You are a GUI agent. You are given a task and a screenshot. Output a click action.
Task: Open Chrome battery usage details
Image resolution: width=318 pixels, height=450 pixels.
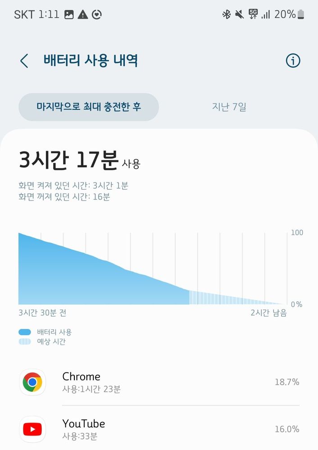pos(159,382)
